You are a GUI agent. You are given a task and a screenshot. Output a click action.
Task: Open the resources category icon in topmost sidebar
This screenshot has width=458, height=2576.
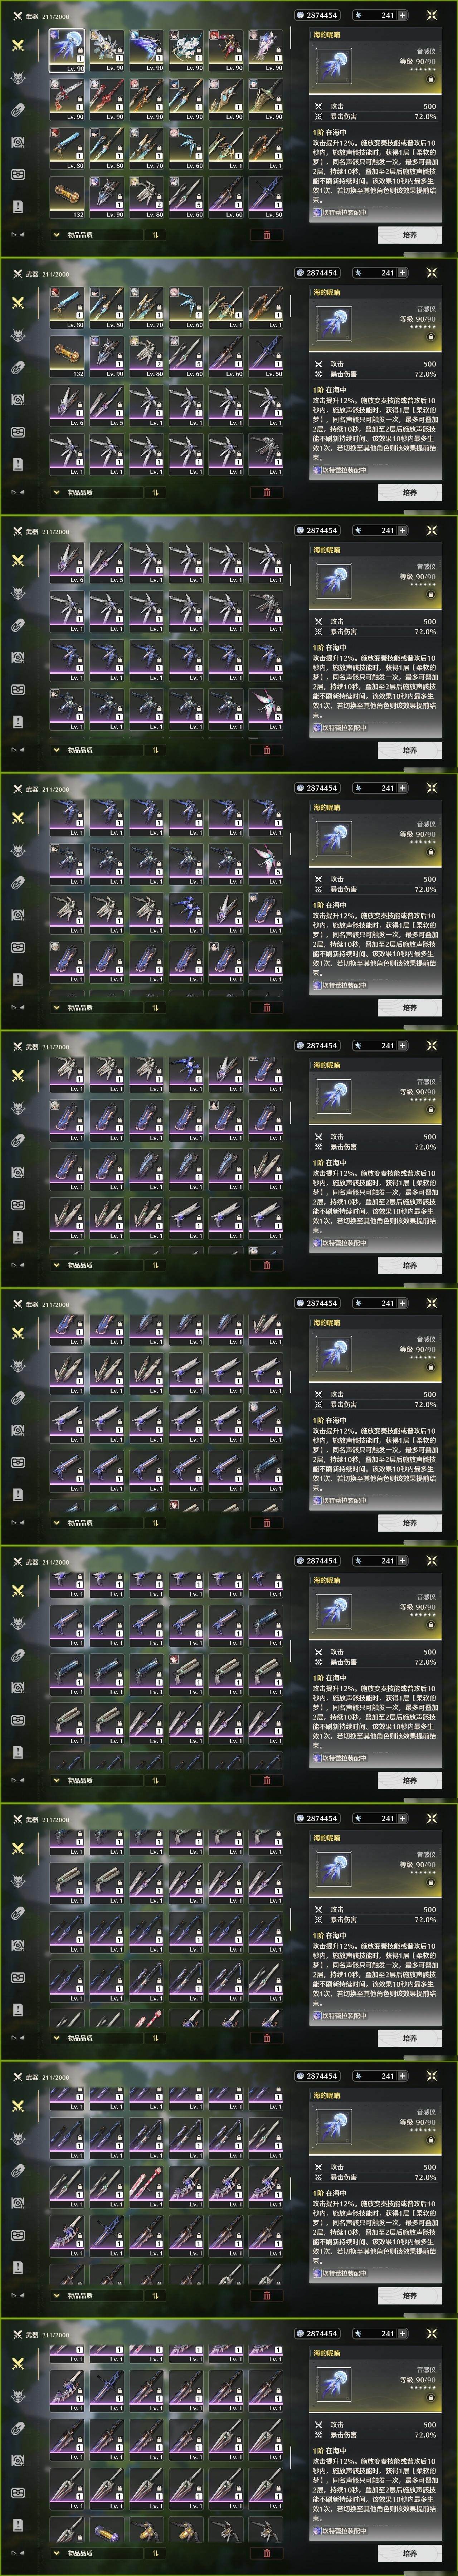click(18, 110)
